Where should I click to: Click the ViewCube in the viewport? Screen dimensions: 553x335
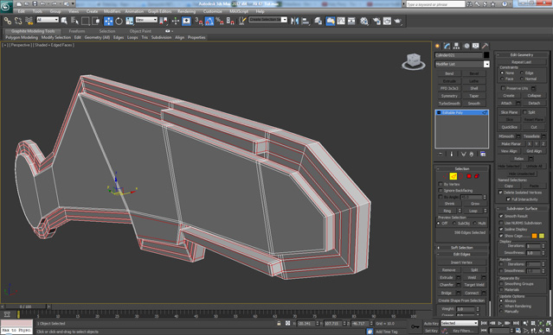click(414, 61)
